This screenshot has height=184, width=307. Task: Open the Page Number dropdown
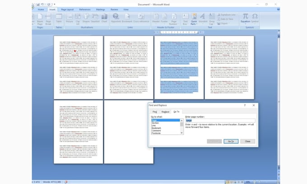pos(174,19)
